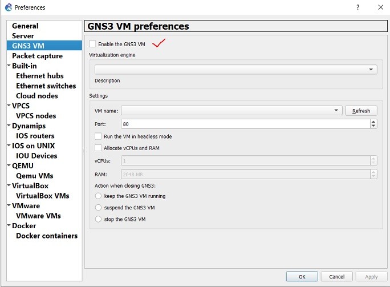Viewport: 390px width, 287px height.
Task: Open Server preferences page
Action: point(23,36)
